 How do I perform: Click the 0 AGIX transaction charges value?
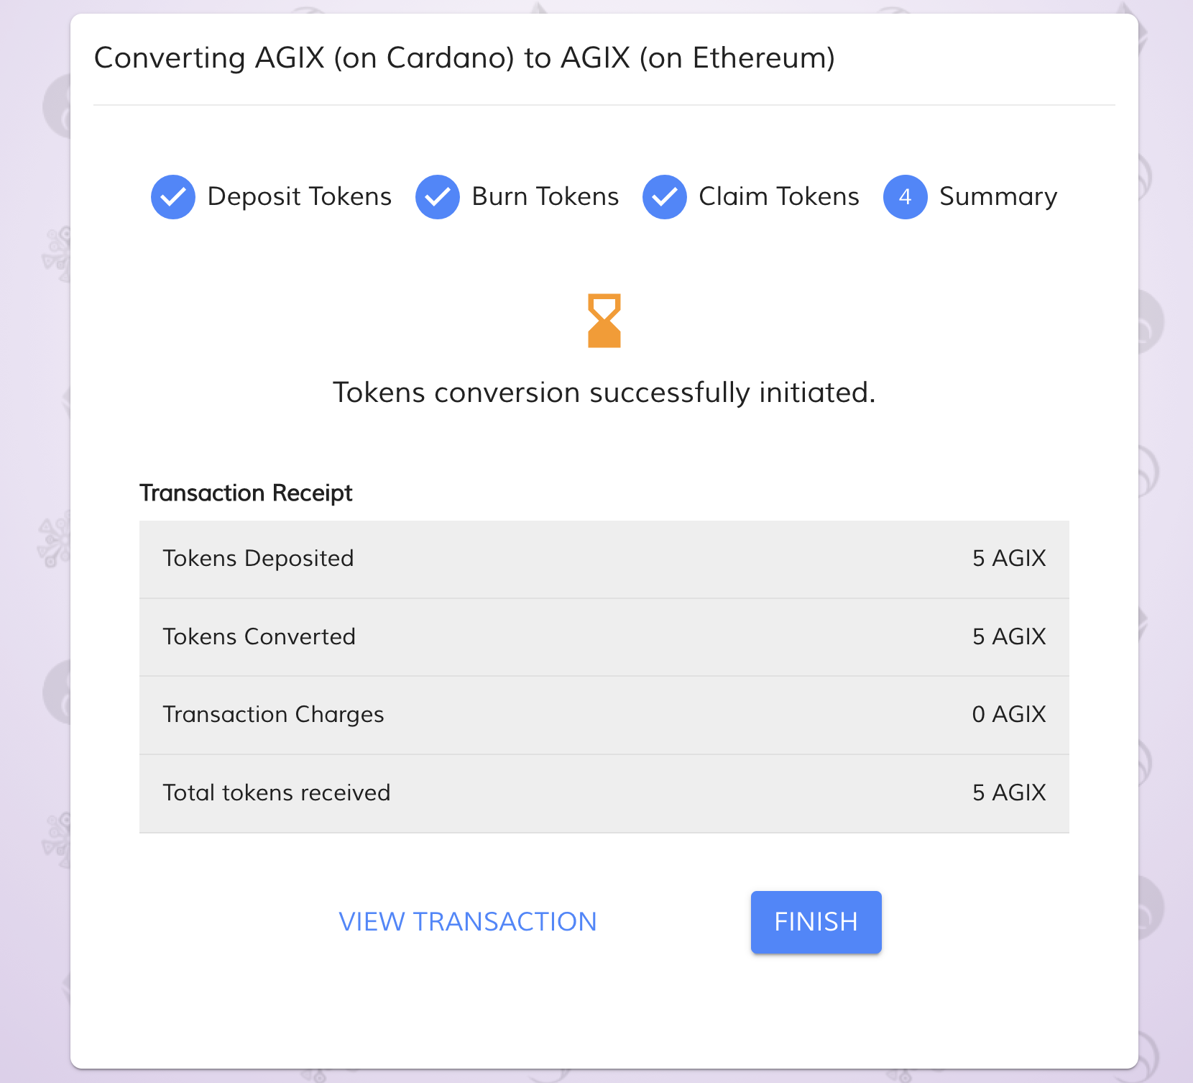[x=1009, y=715]
